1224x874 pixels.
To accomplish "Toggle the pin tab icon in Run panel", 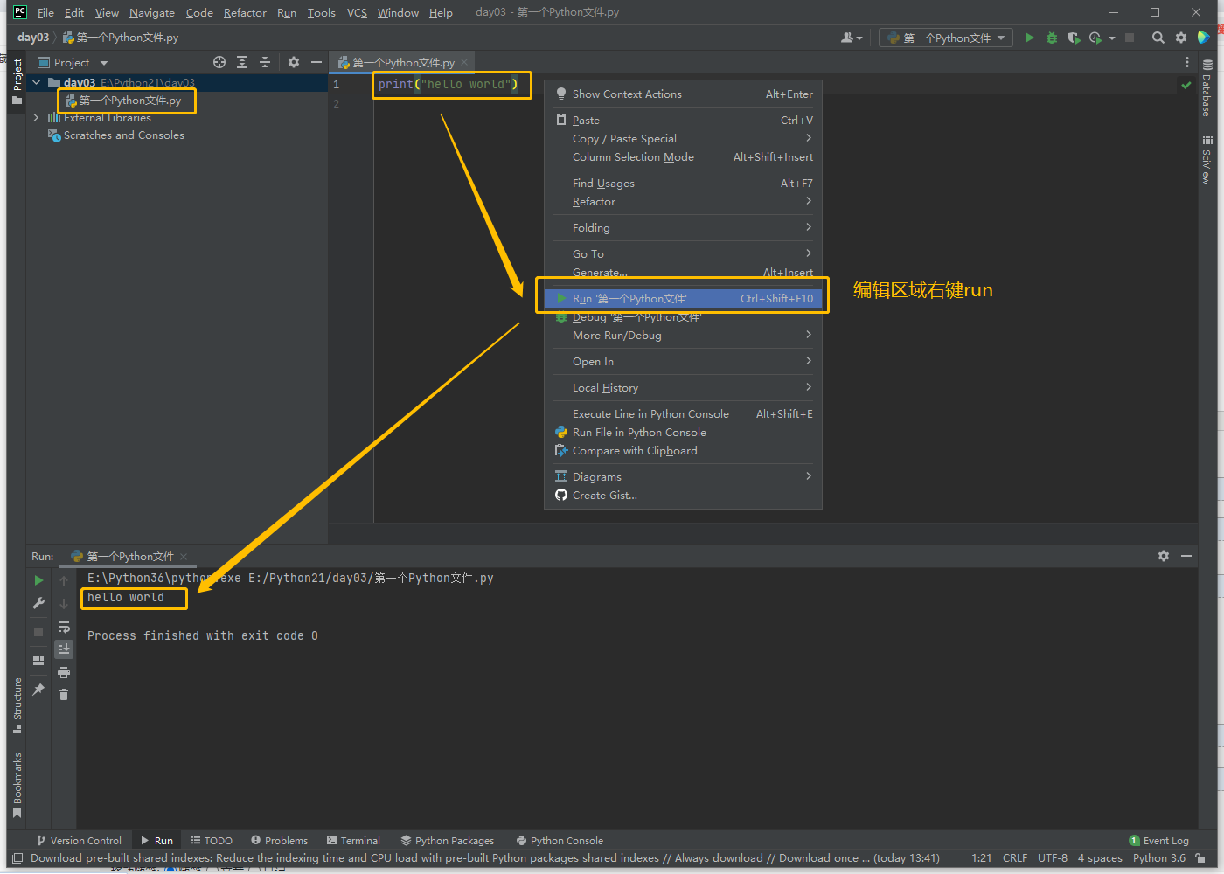I will click(38, 690).
